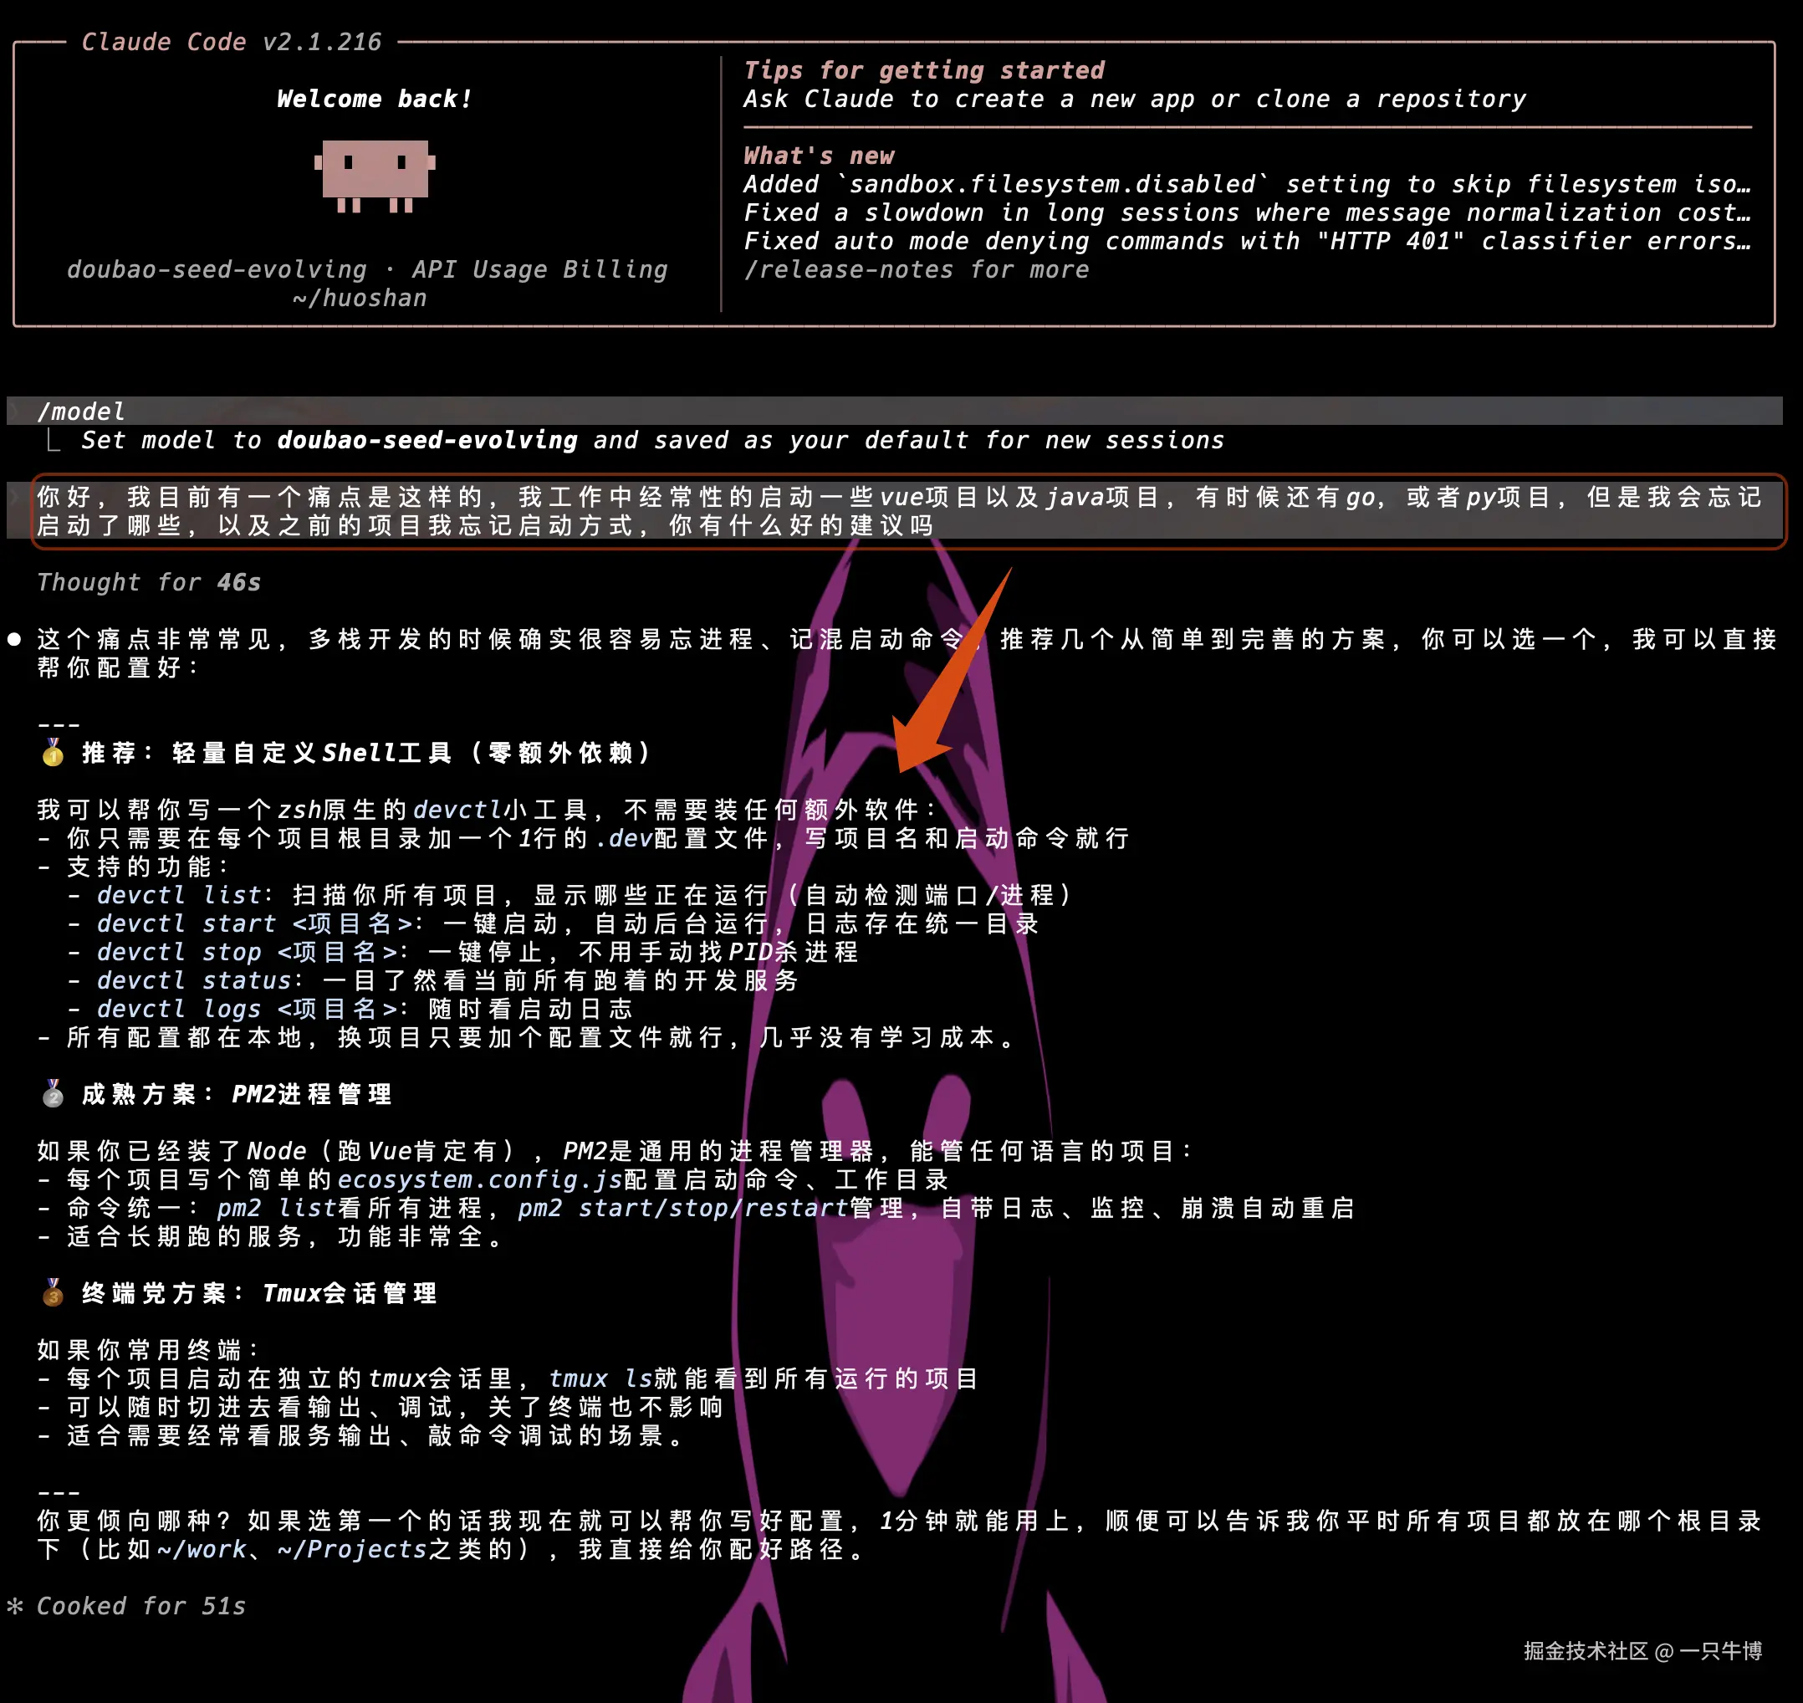Screen dimensions: 1803x1703
Task: Click the .dev config file mention
Action: 623,838
